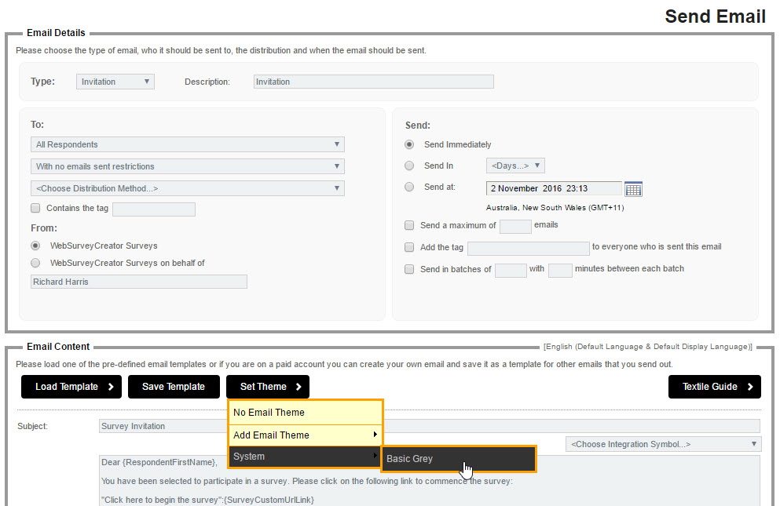Expand the "Choose Distribution Method" dropdown

(187, 187)
